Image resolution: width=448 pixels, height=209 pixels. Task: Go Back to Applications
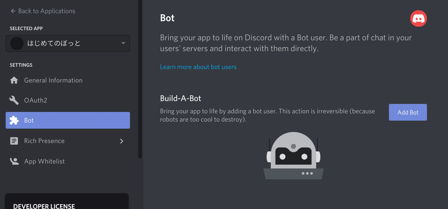43,11
